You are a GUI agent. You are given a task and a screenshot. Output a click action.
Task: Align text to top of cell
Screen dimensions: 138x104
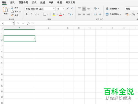[79, 8]
